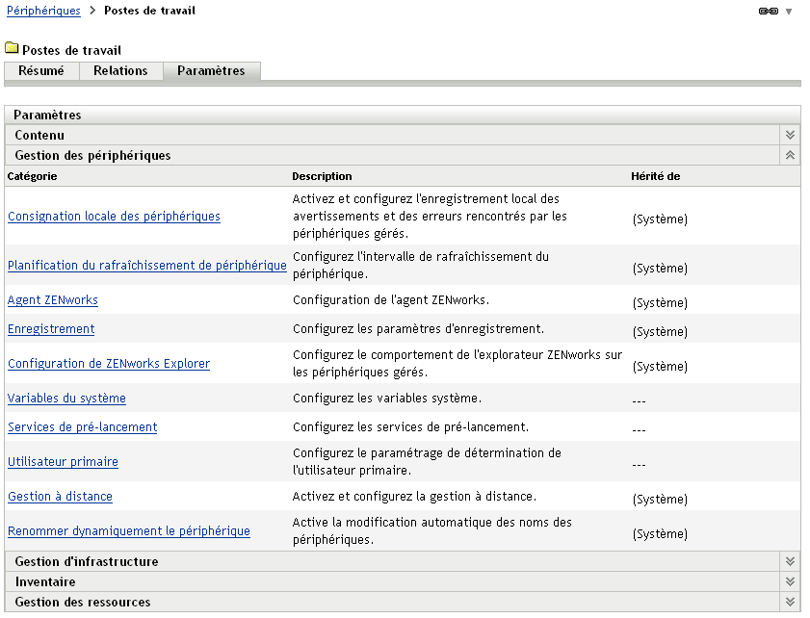Expand the Inventaire section
Viewport: 810px width, 618px height.
[x=789, y=581]
